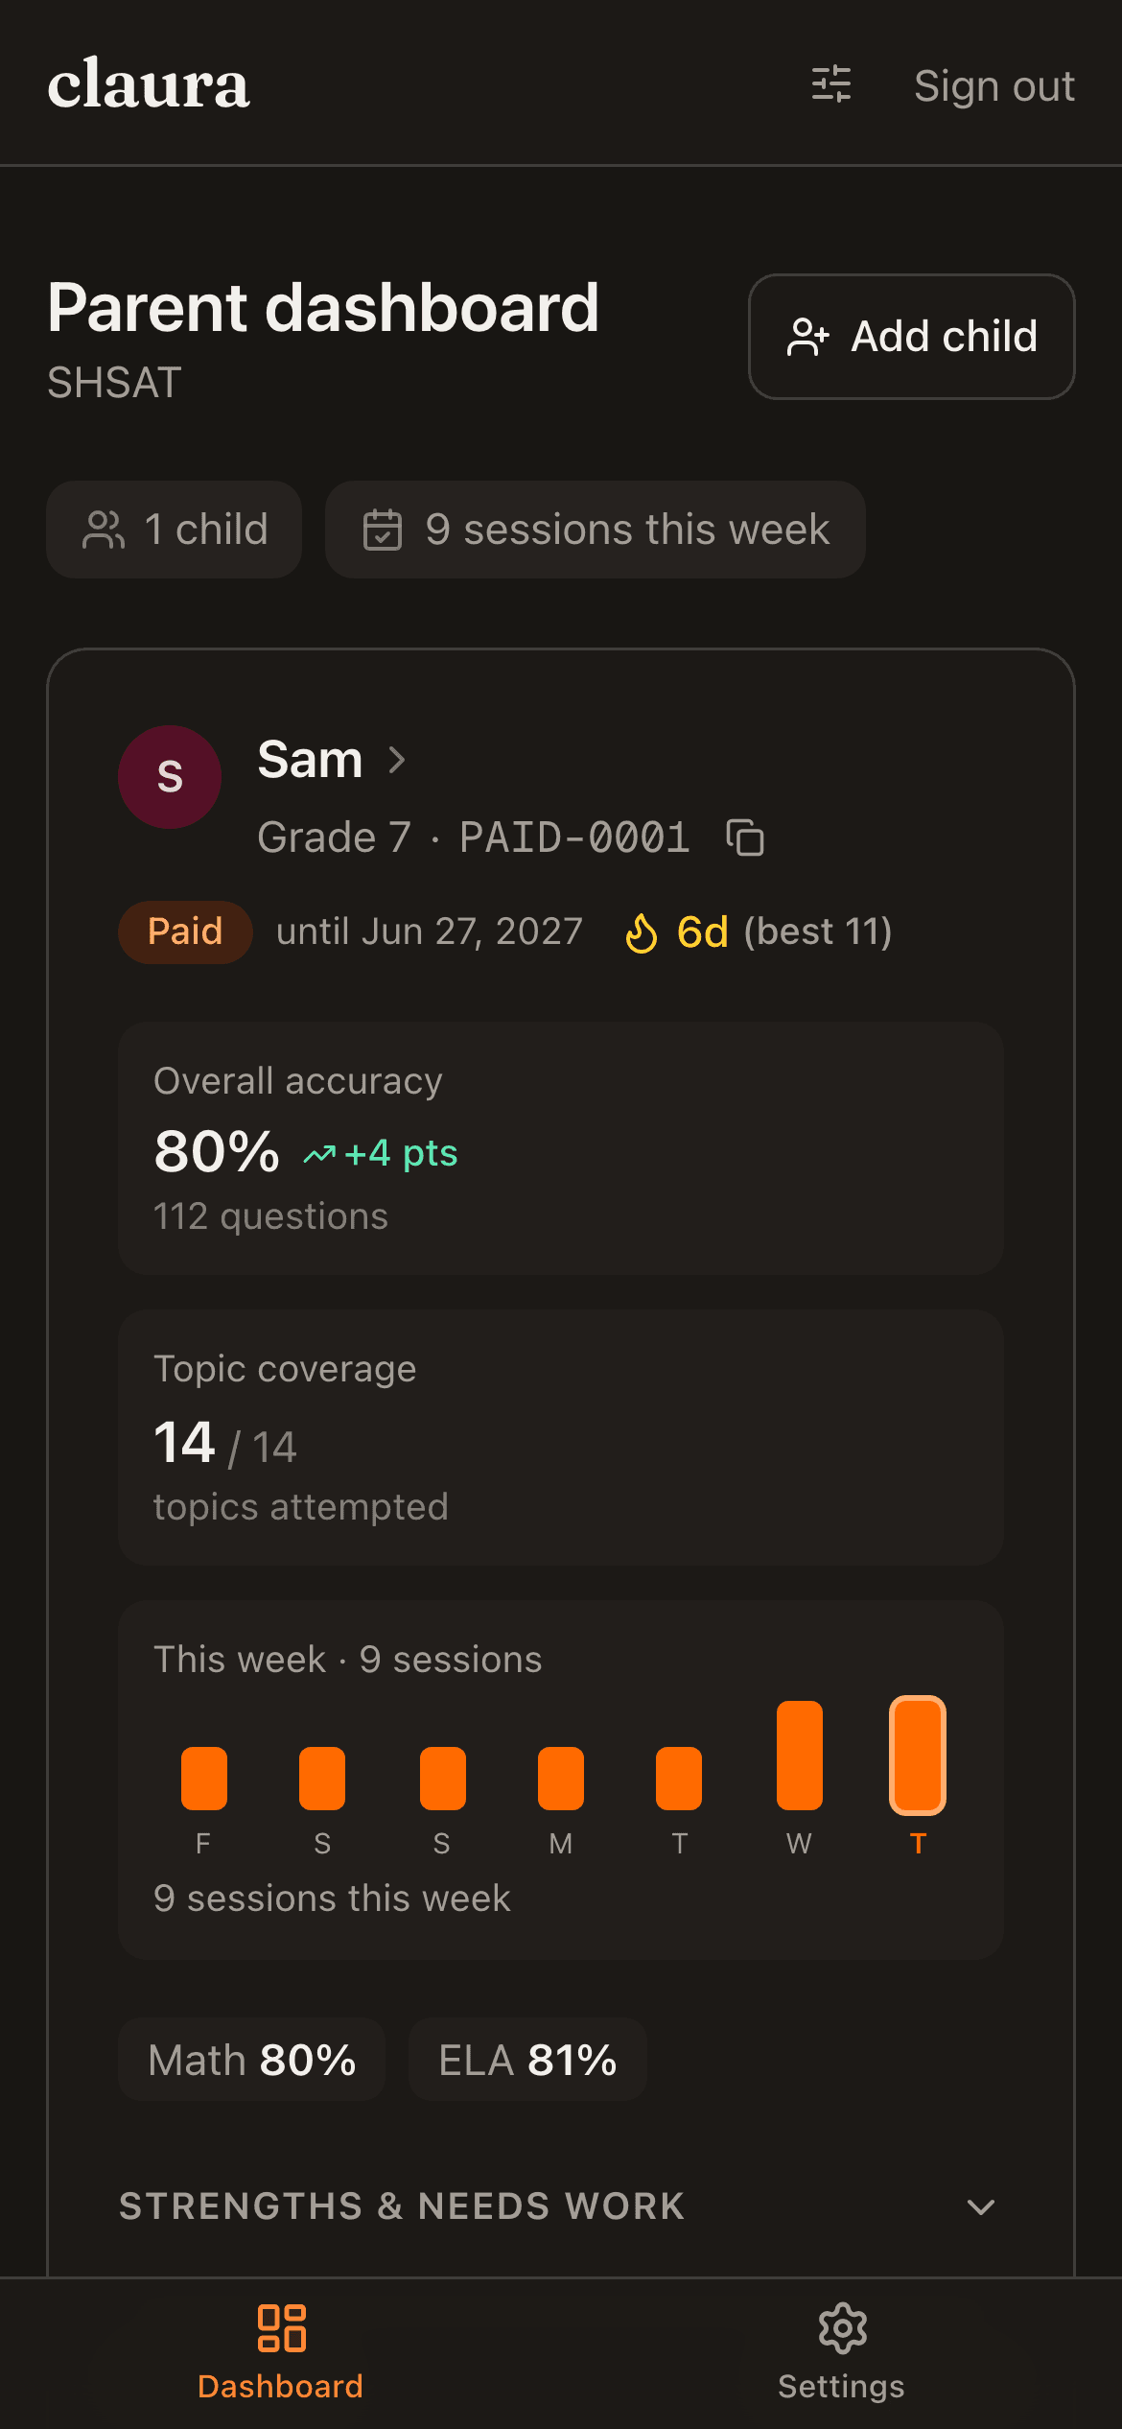Click the streak flame icon
1122x2429 pixels.
click(x=642, y=932)
